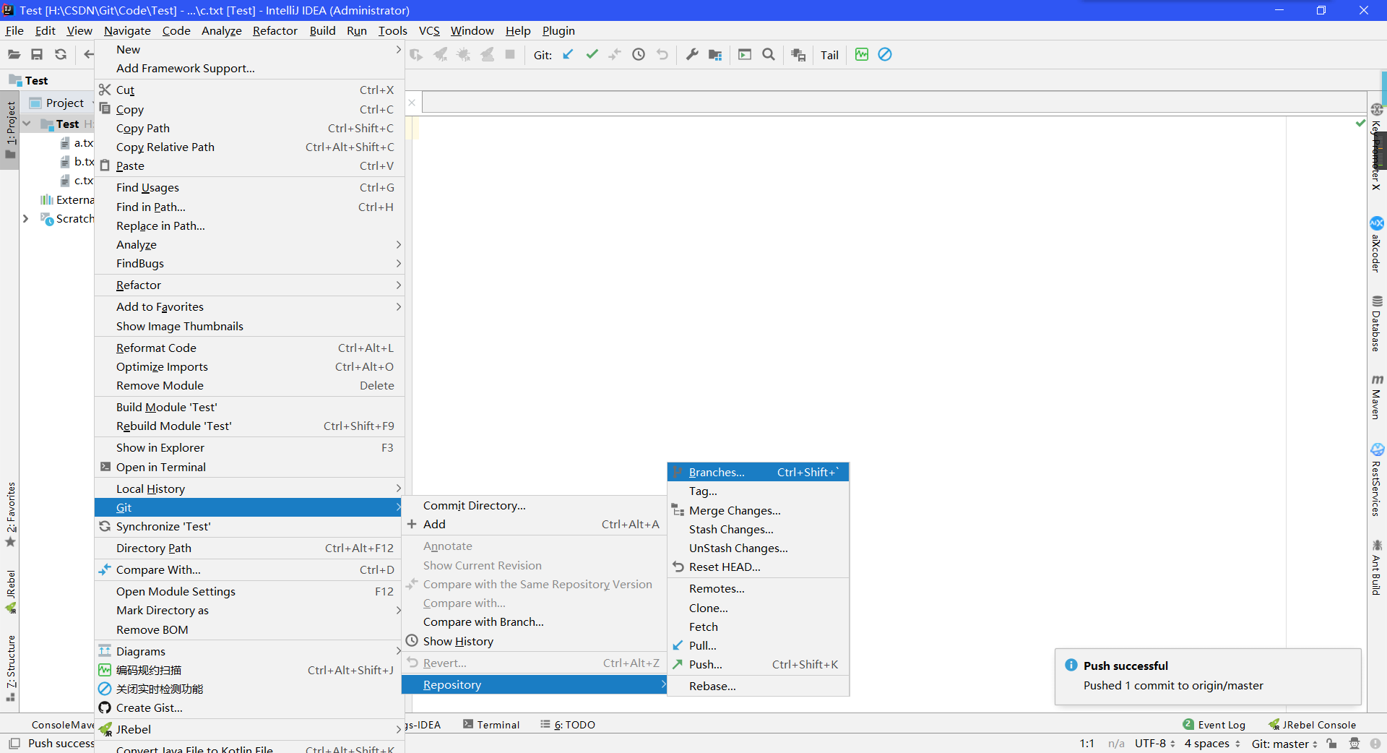Open settings with the wrench icon
The image size is (1387, 753).
tap(692, 55)
